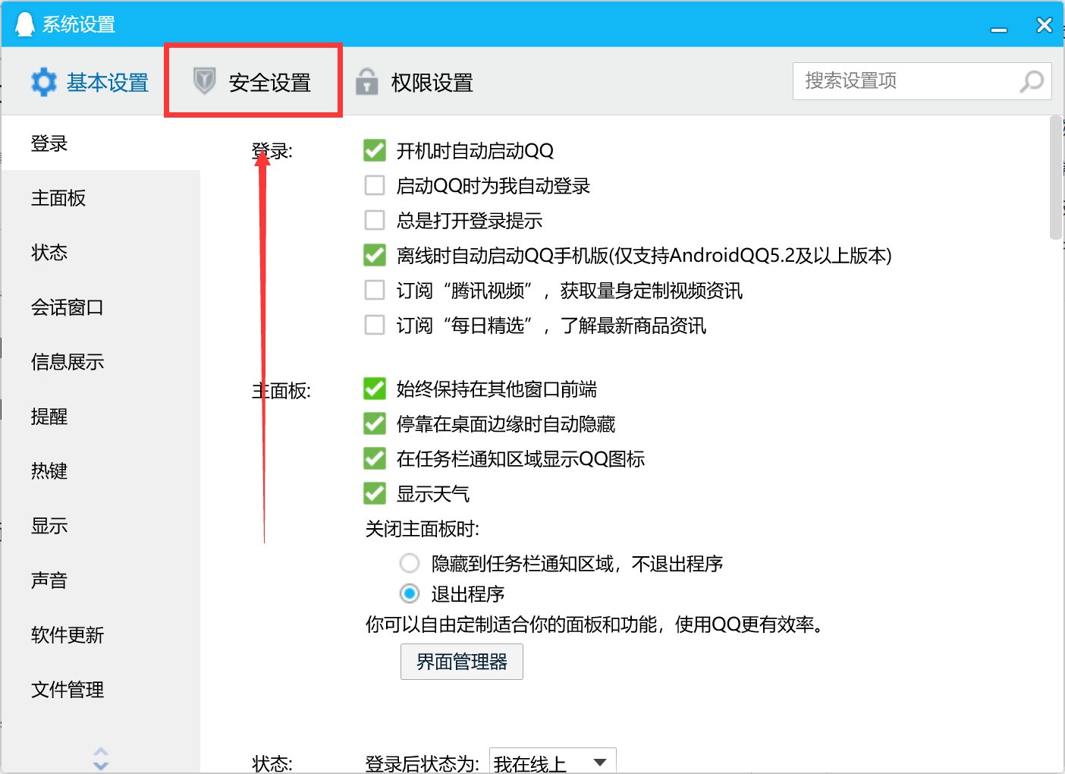Select the 退出程序 radio button
This screenshot has height=774, width=1065.
[410, 593]
